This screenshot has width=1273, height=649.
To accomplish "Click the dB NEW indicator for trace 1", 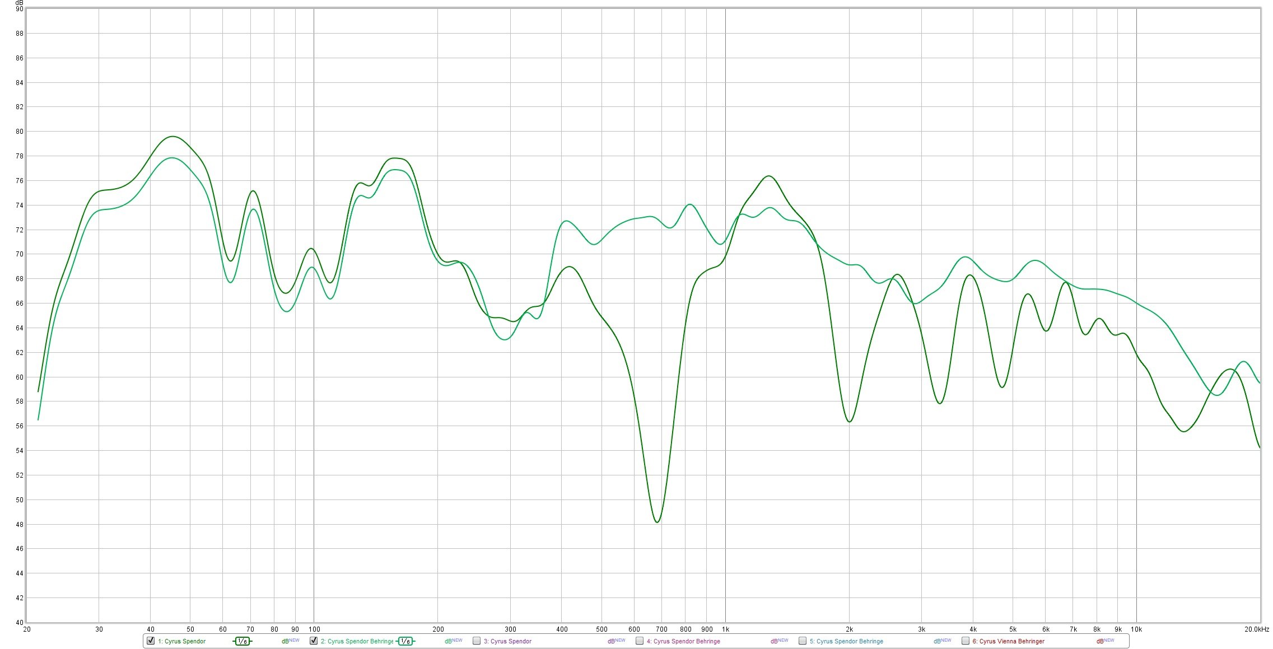I will (290, 641).
